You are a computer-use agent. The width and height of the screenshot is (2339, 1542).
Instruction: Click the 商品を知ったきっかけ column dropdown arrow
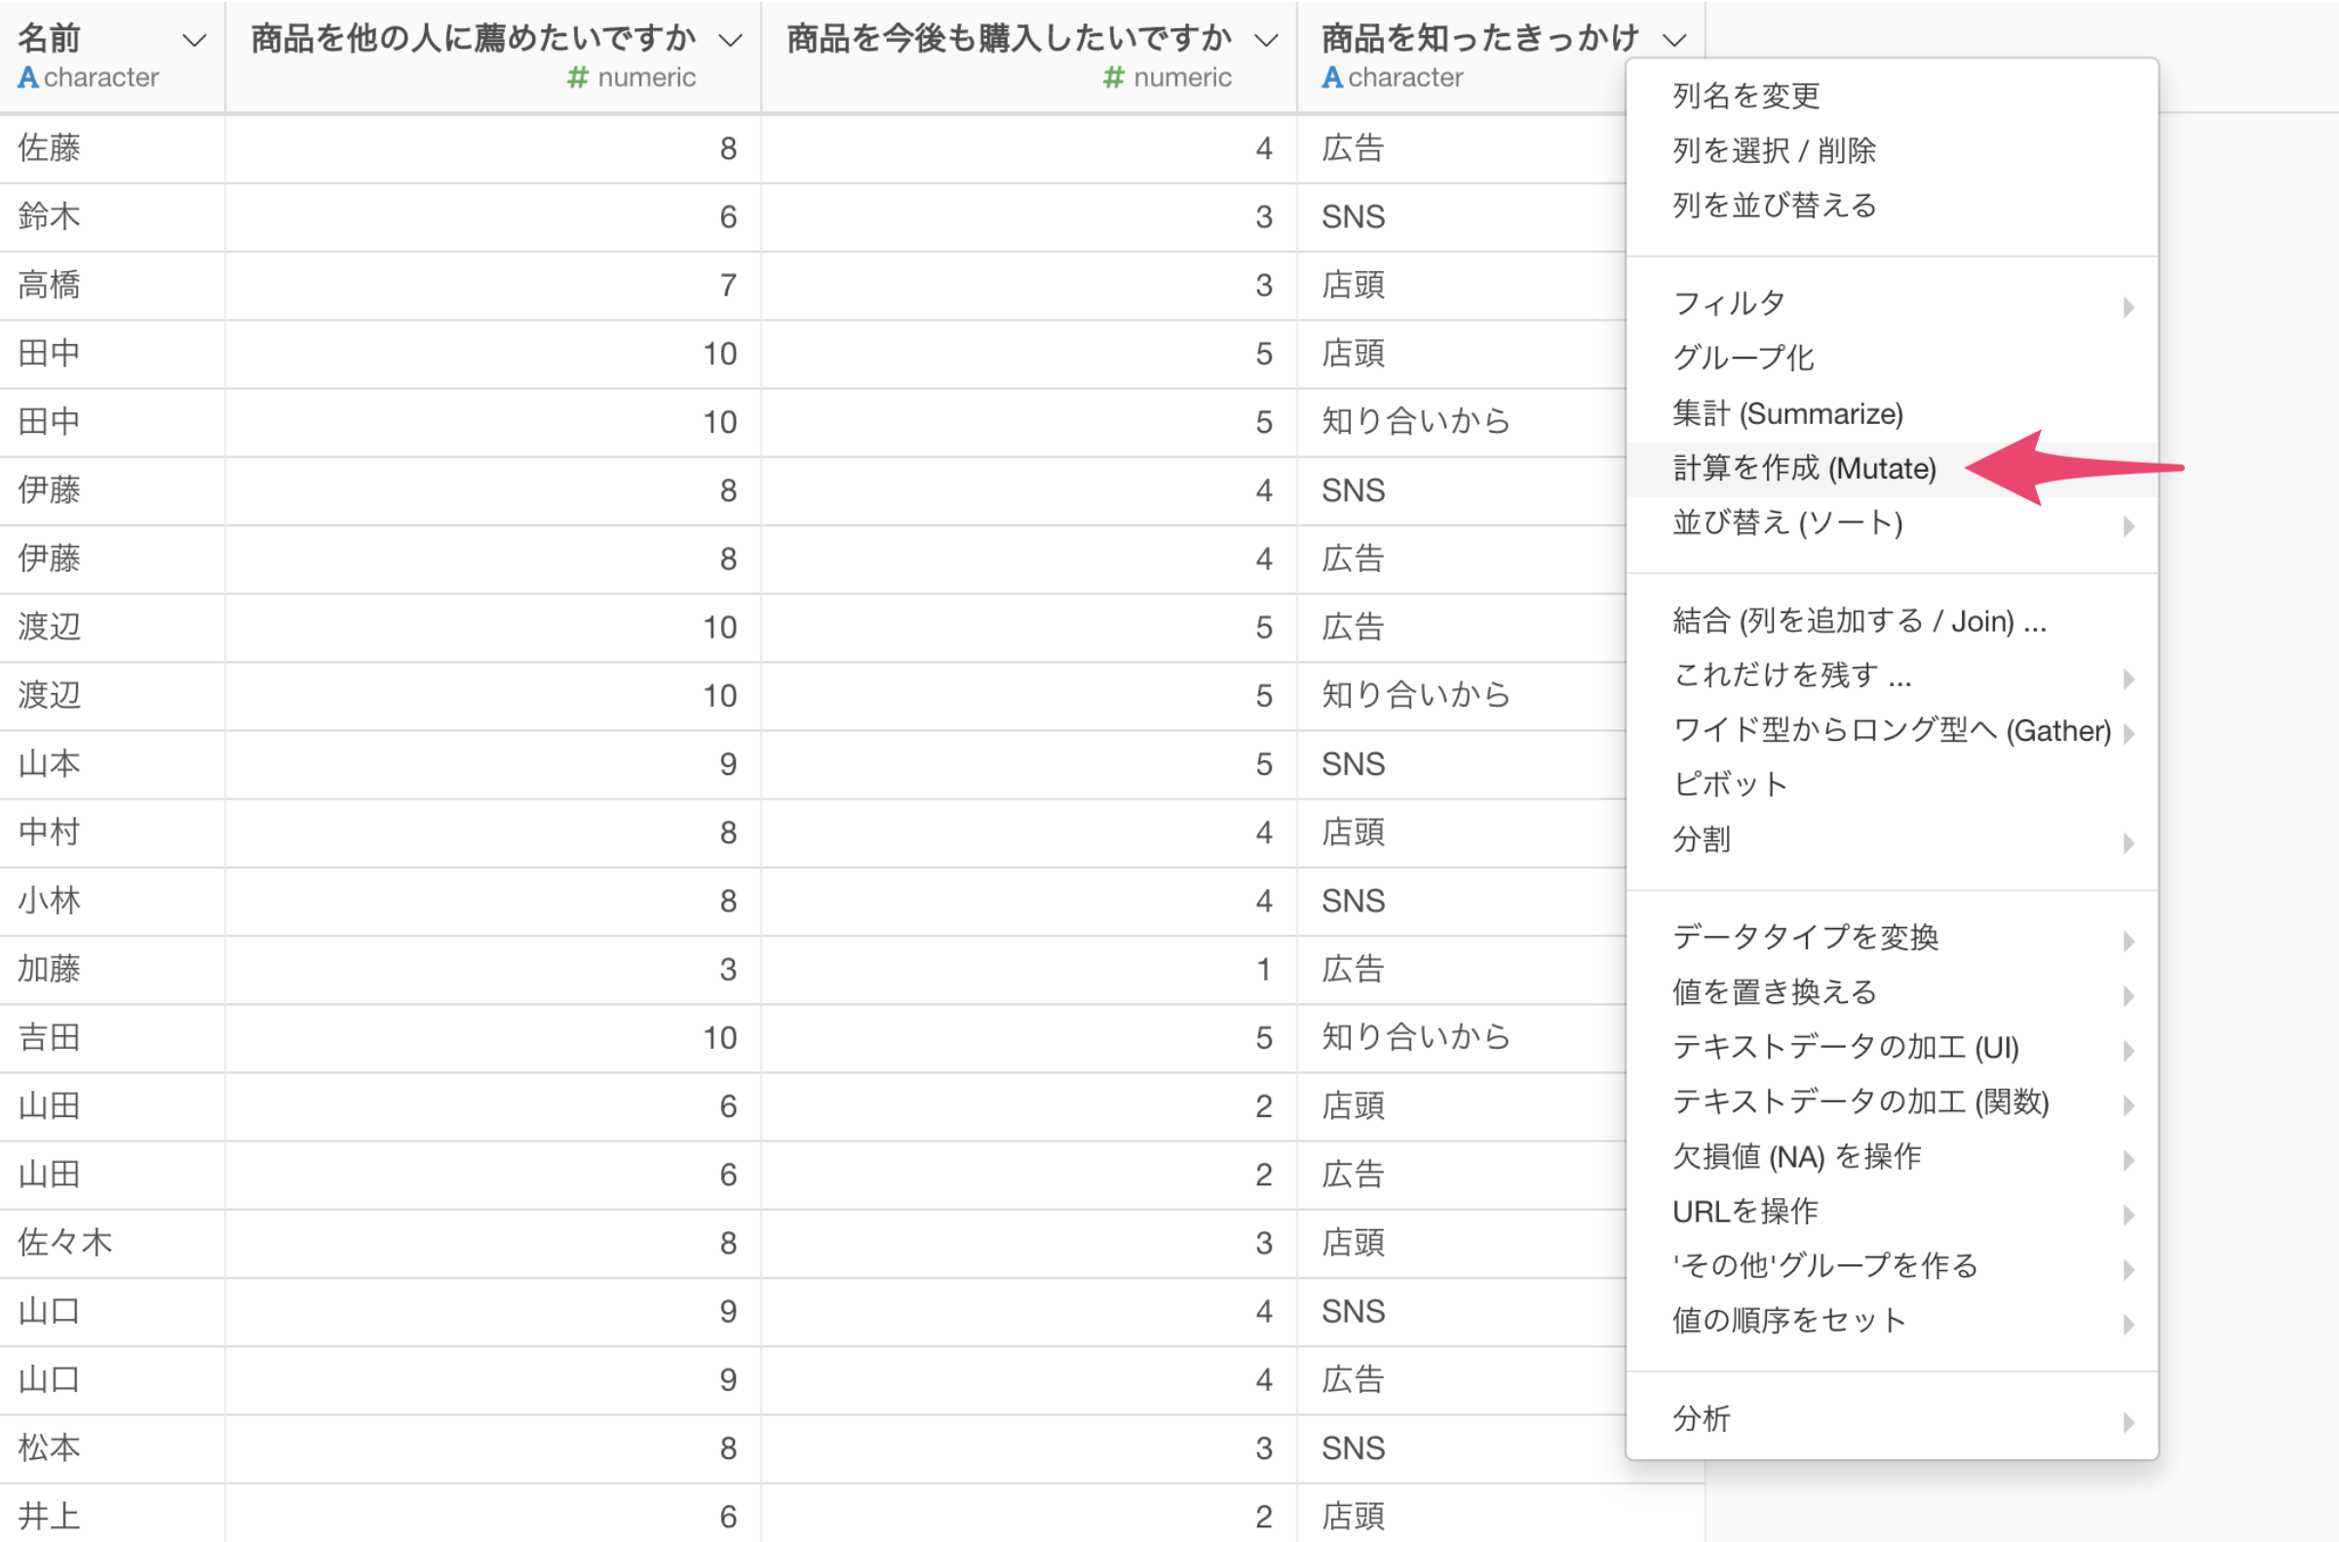pos(1674,40)
